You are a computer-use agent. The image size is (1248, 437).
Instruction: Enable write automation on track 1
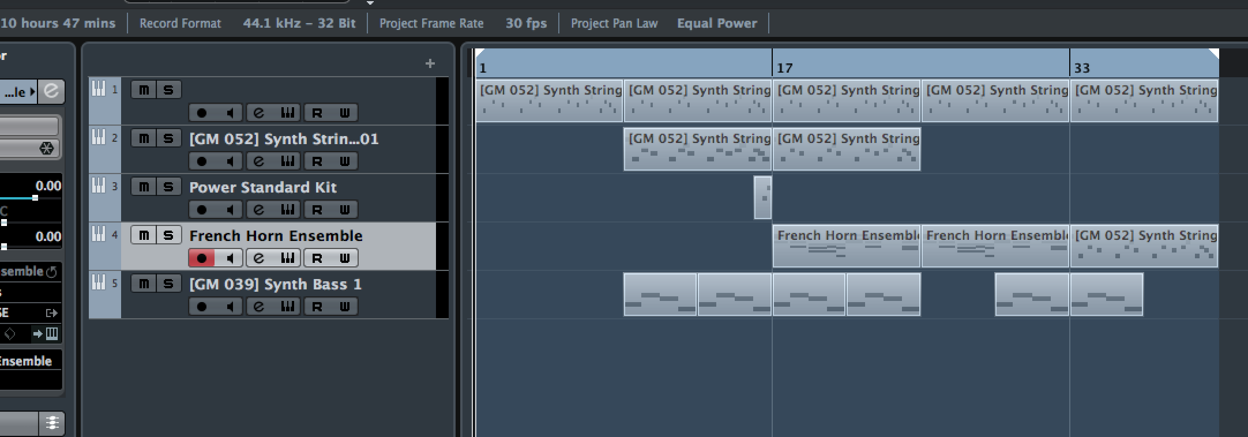(344, 112)
